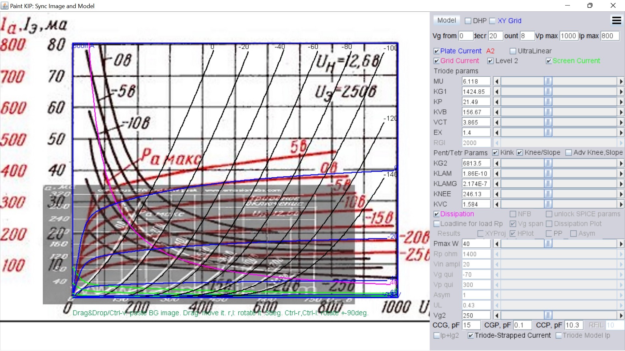The width and height of the screenshot is (625, 351).
Task: Click the KNEE slider thumb
Action: [x=548, y=194]
